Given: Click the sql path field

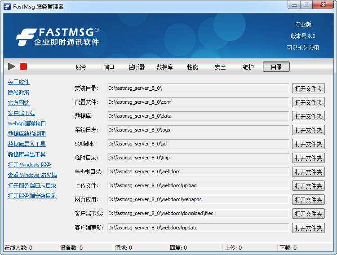Looking at the screenshot, I should (198, 144).
